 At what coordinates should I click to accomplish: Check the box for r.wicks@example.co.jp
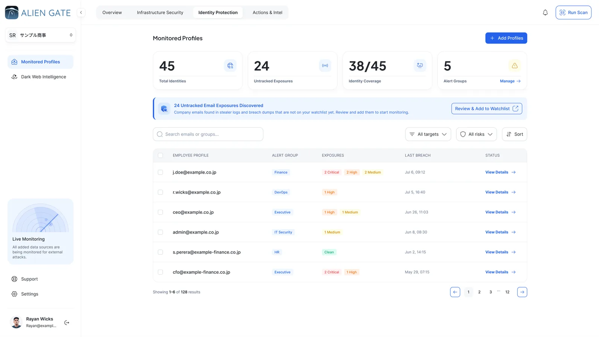pos(160,192)
